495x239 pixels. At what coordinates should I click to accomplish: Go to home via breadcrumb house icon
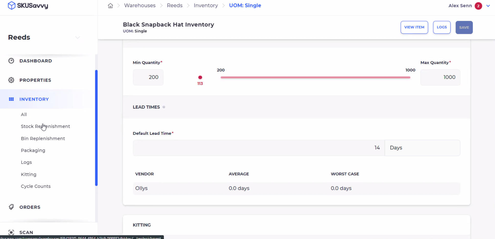coord(110,6)
